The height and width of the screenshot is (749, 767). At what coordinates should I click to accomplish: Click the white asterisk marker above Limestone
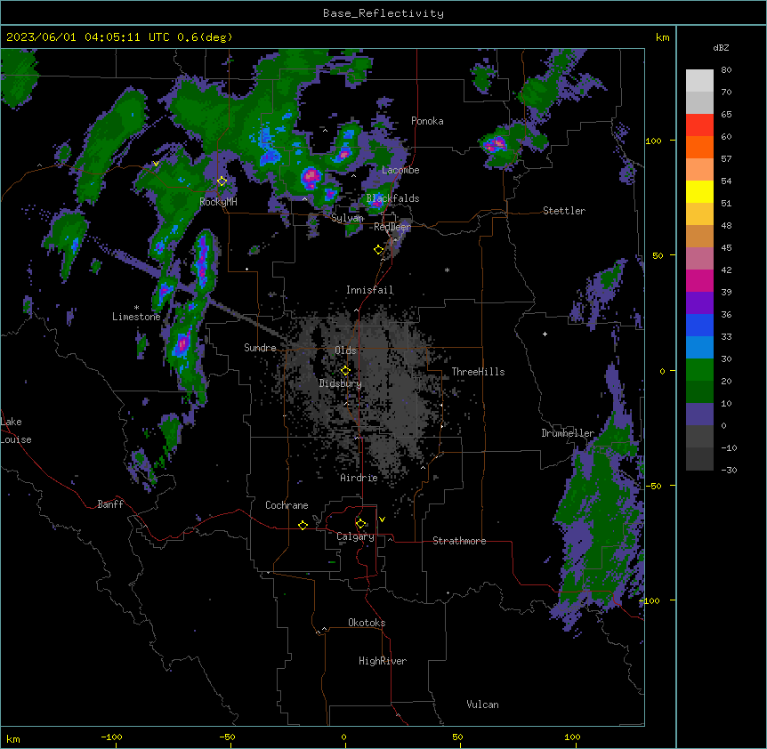pyautogui.click(x=136, y=308)
